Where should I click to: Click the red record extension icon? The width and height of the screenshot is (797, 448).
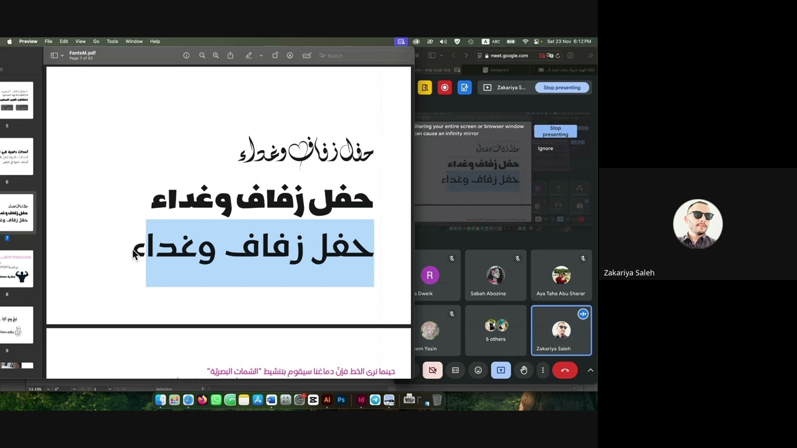click(445, 88)
